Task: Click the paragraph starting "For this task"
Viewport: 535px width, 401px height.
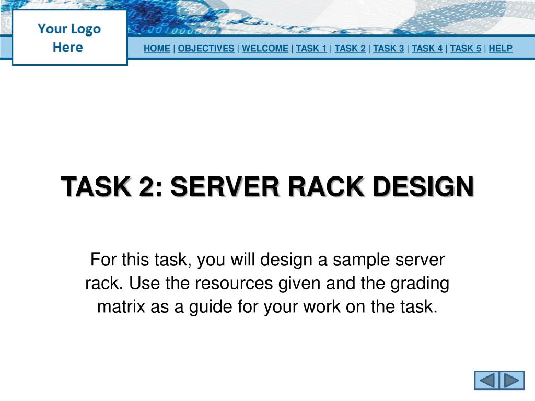Action: click(x=267, y=282)
